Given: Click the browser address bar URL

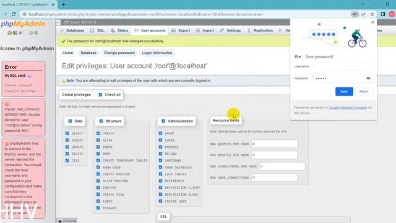Looking at the screenshot, I should tap(146, 14).
